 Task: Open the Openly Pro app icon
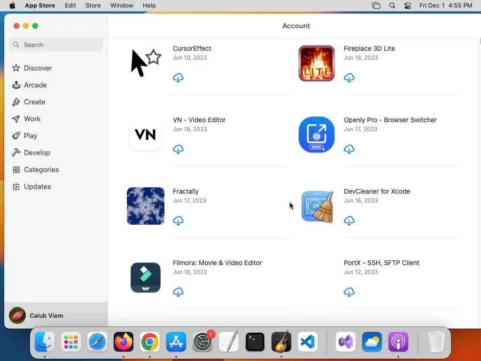(317, 134)
